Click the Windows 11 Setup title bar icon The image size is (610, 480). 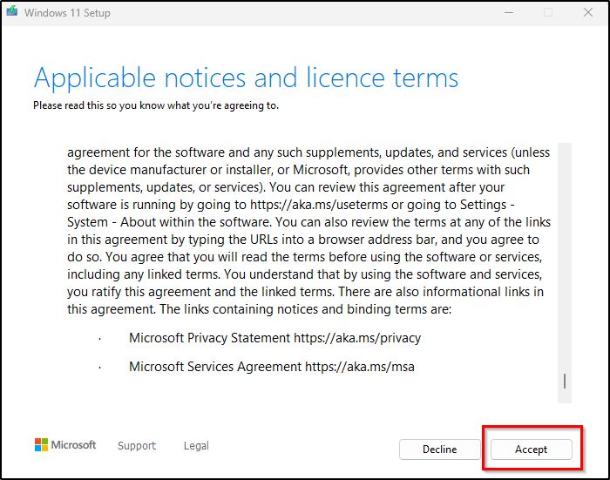pyautogui.click(x=11, y=11)
